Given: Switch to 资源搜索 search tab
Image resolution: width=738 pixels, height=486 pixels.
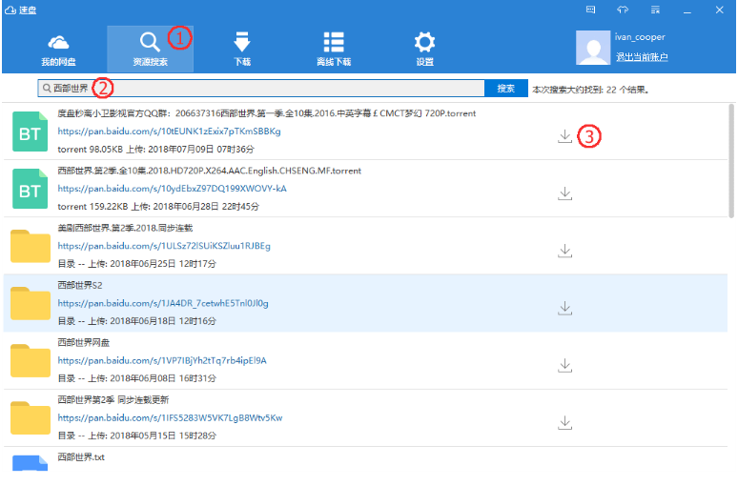Looking at the screenshot, I should pyautogui.click(x=150, y=49).
